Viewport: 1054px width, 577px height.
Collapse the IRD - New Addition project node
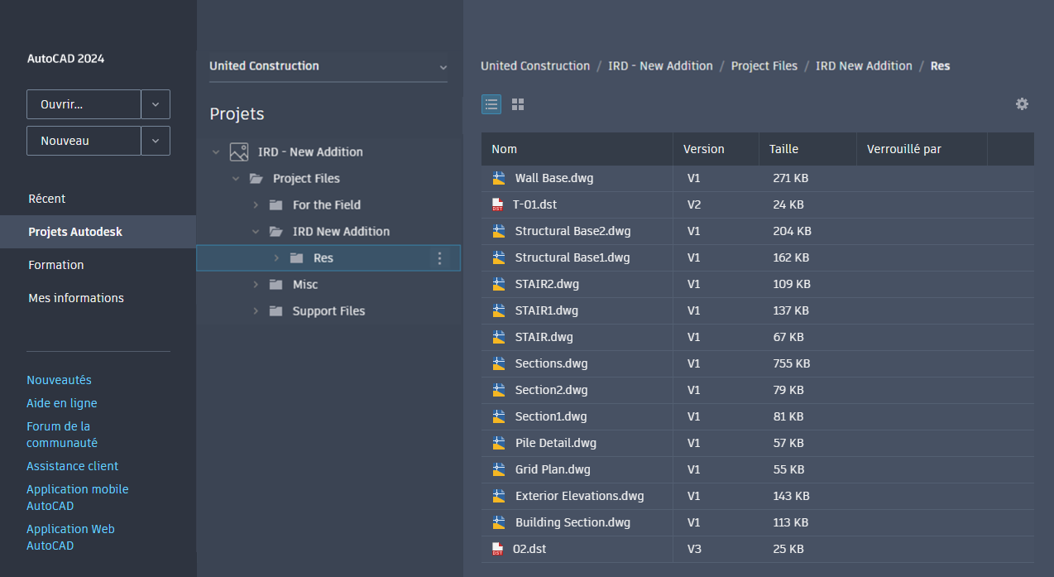[216, 152]
